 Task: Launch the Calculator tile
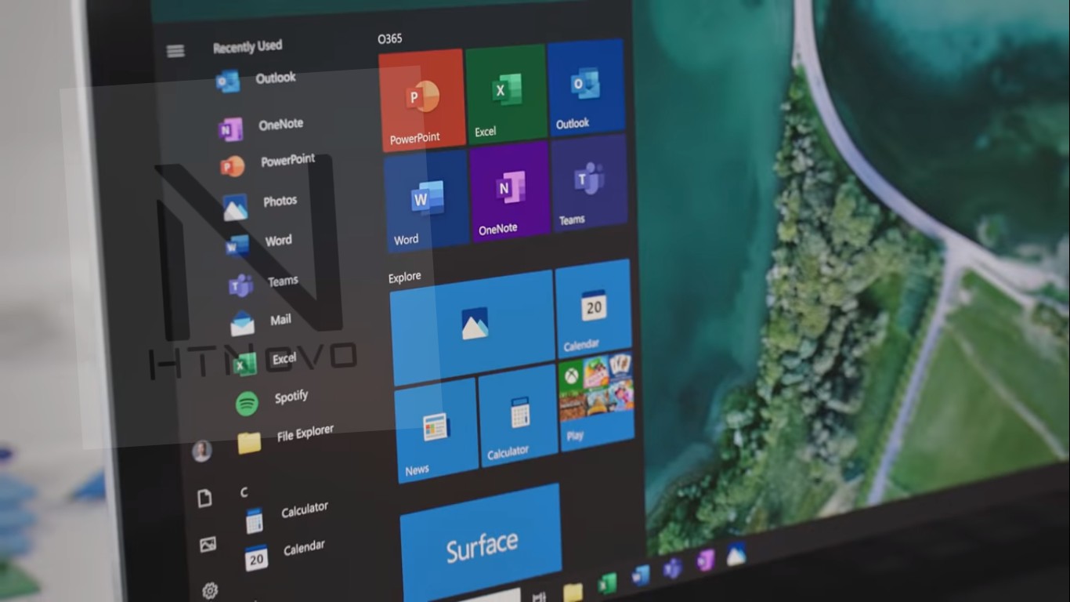click(518, 416)
